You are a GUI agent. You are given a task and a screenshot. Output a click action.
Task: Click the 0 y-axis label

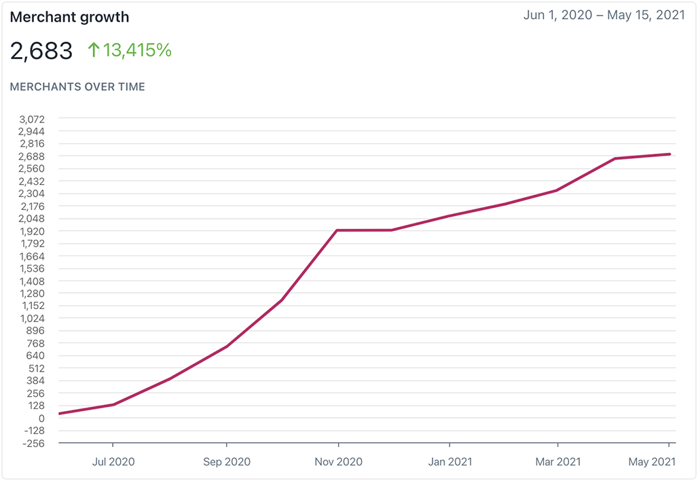click(41, 418)
